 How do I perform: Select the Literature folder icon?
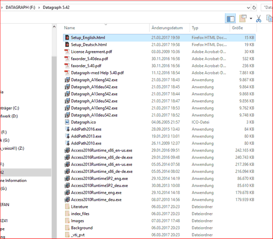click(67, 206)
